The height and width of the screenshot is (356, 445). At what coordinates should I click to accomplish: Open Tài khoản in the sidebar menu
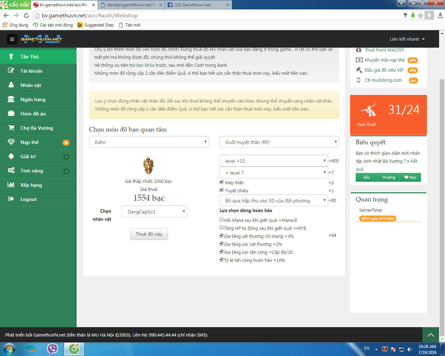pyautogui.click(x=31, y=71)
